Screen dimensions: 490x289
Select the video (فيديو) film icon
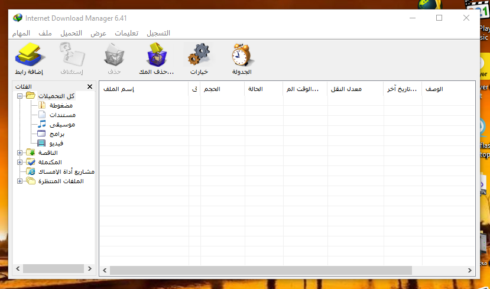pyautogui.click(x=41, y=143)
